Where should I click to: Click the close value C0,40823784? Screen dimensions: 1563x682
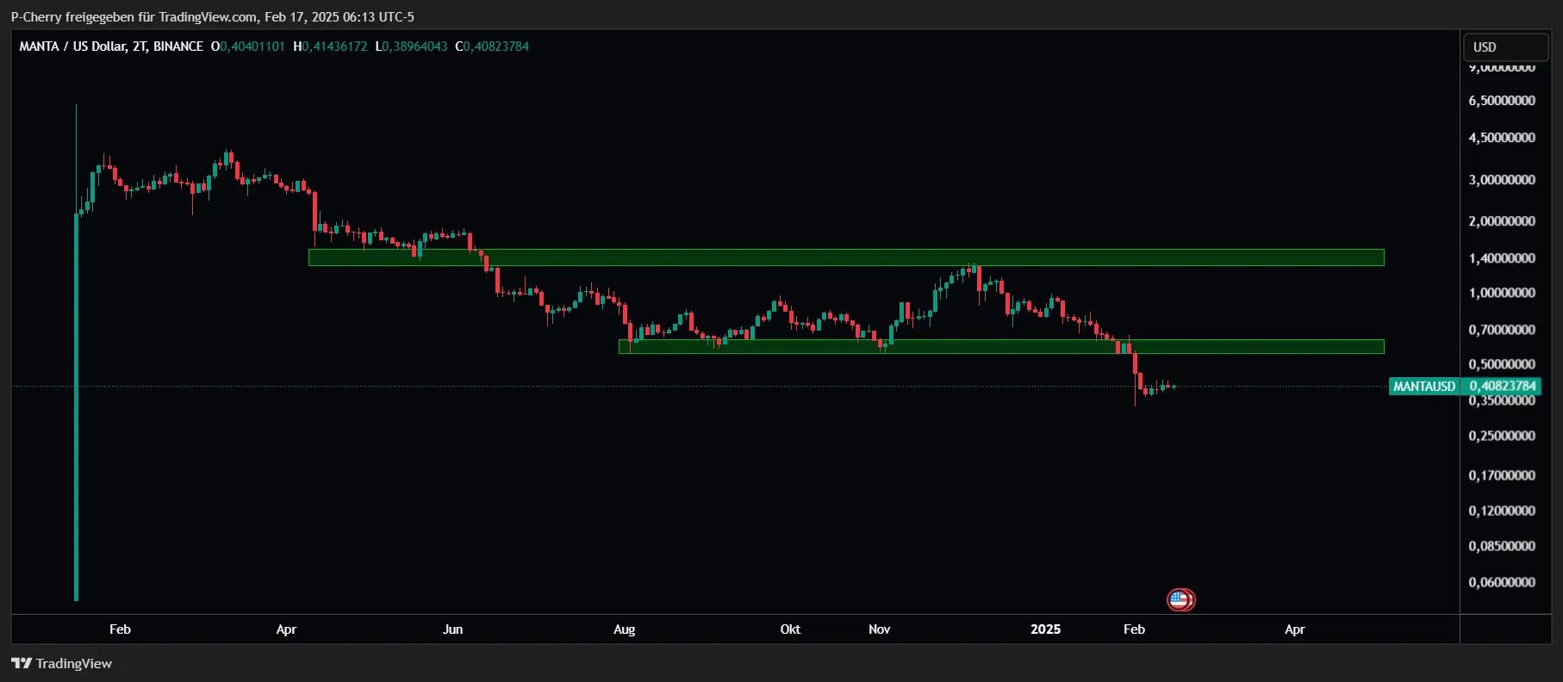click(x=492, y=46)
